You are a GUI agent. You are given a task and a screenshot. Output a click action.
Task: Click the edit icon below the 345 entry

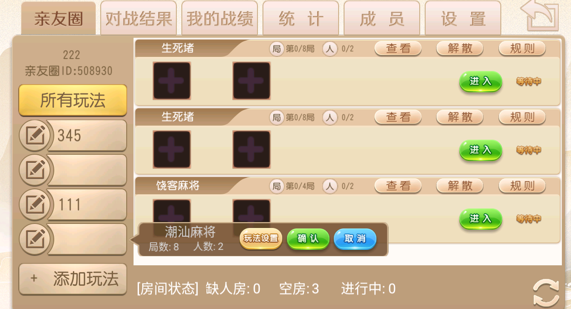click(36, 170)
